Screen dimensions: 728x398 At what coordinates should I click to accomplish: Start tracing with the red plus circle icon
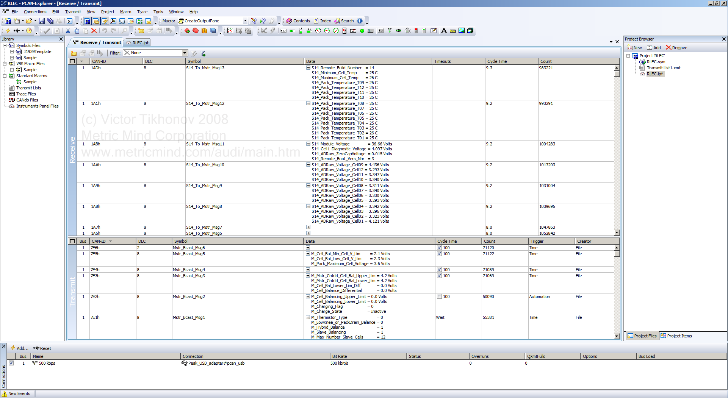coord(187,31)
